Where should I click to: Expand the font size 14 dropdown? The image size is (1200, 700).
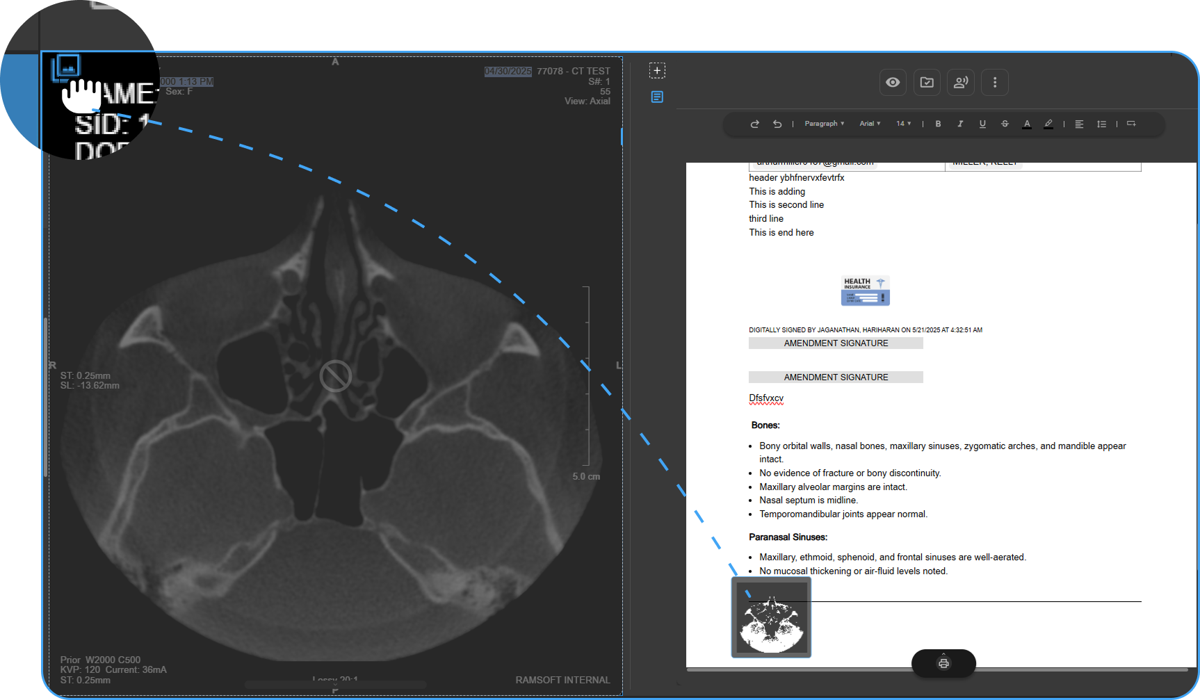pos(903,124)
